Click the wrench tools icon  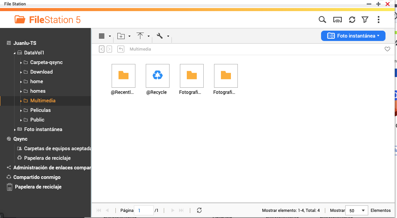[x=160, y=36]
